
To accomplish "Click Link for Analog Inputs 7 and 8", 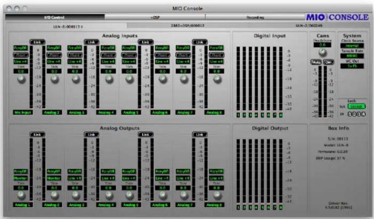I will point(199,42).
